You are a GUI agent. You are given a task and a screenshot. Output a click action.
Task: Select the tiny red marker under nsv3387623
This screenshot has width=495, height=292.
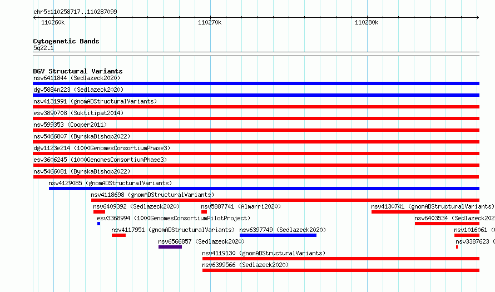tap(457, 247)
